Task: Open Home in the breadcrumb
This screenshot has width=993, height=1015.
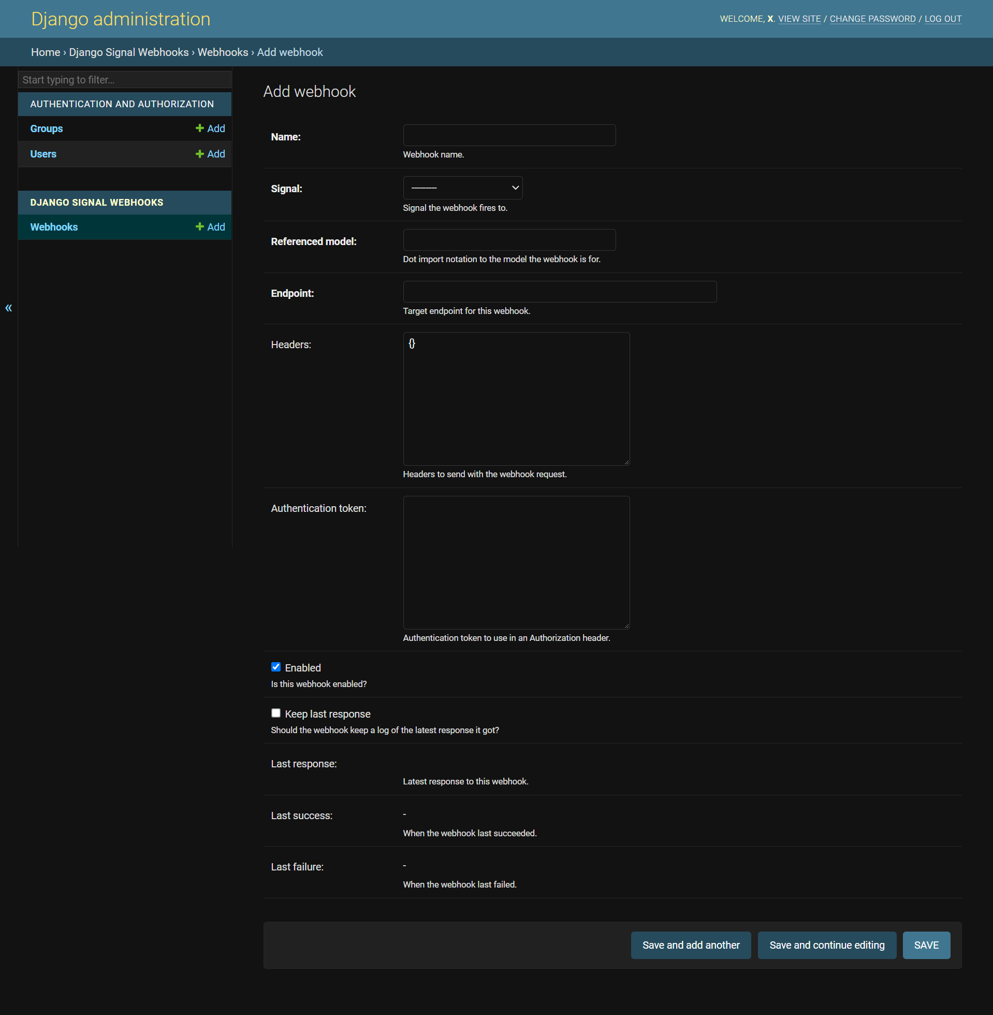Action: [x=46, y=52]
